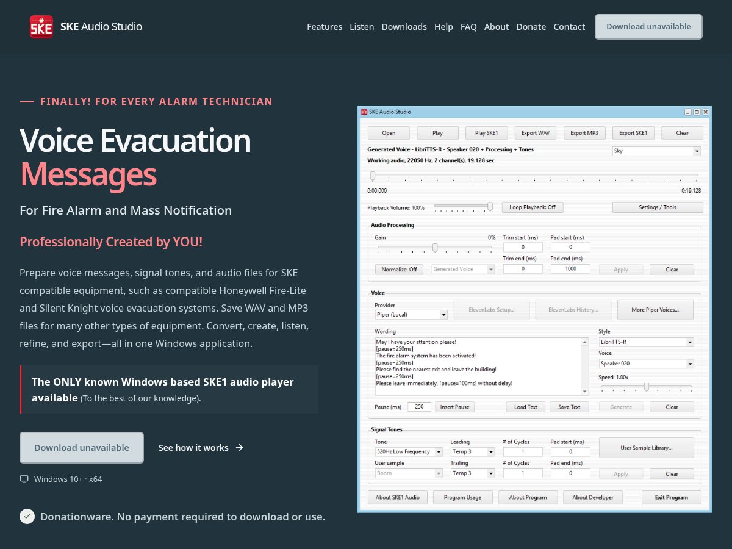
Task: Click the Play SKE1 button
Action: pyautogui.click(x=487, y=133)
